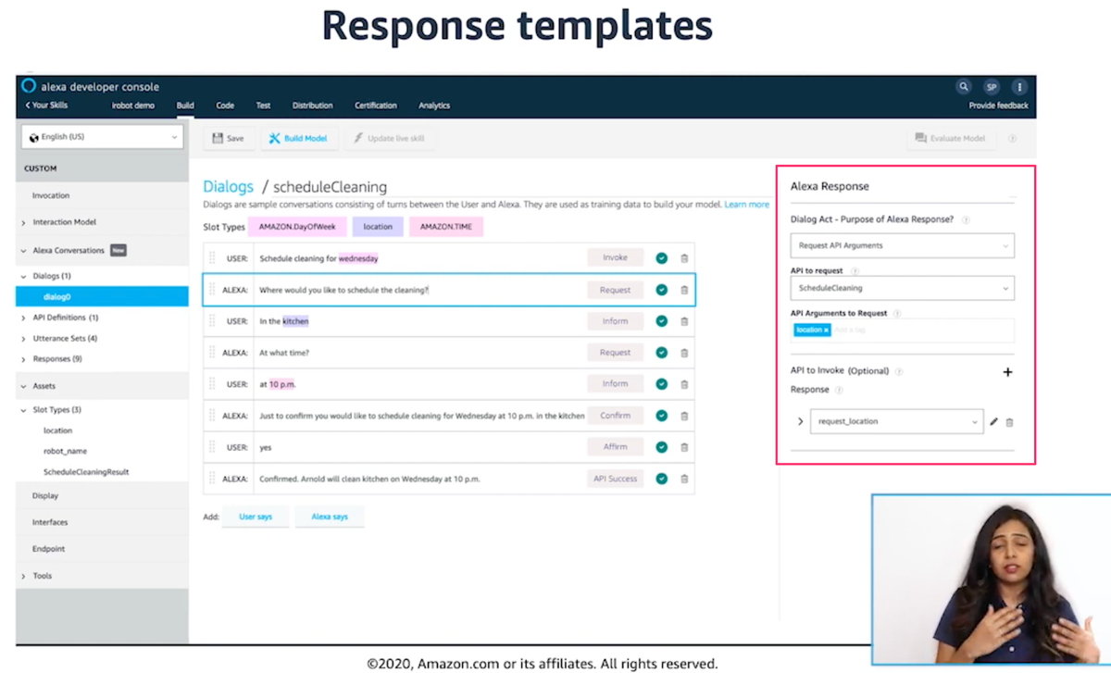Click the Alexa ring logo

pyautogui.click(x=30, y=86)
